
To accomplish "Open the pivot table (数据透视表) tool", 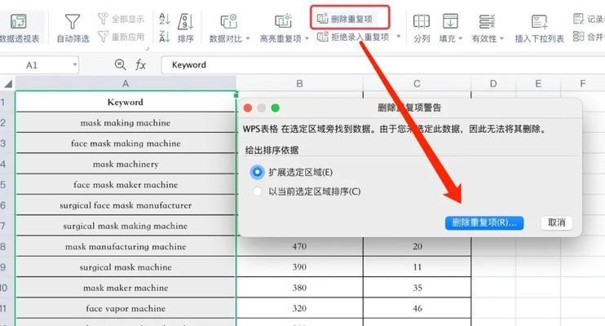I will (x=18, y=28).
